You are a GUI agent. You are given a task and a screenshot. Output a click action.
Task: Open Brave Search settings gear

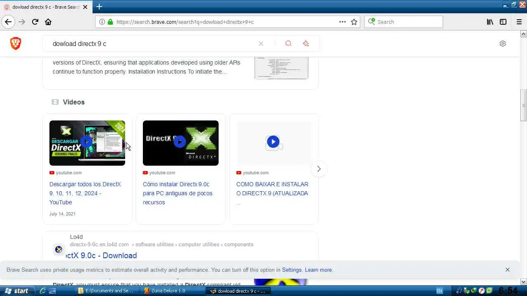503,44
